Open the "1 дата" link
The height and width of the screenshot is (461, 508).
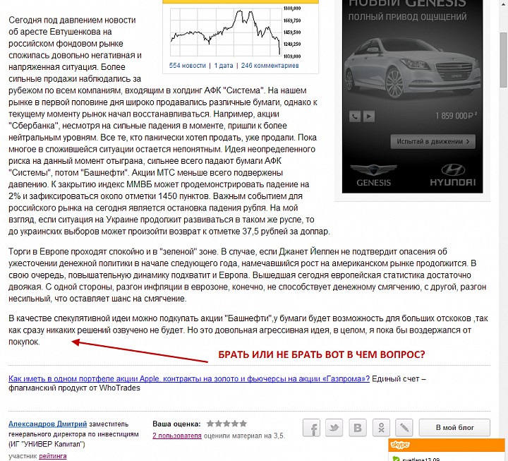click(224, 66)
